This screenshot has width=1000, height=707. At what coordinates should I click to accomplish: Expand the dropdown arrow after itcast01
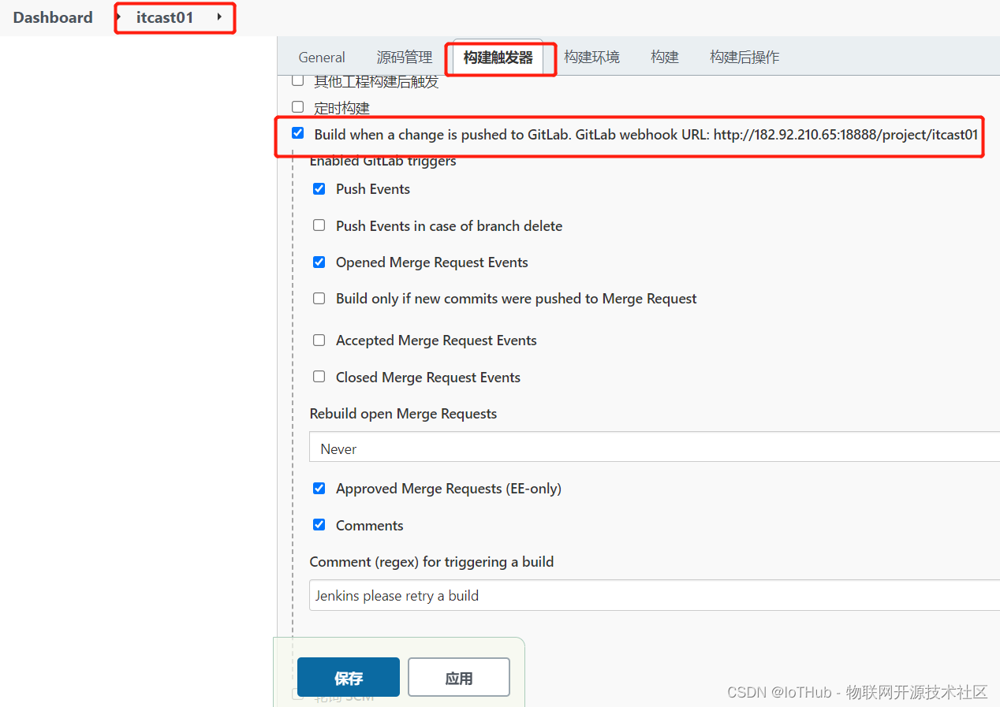pos(219,17)
